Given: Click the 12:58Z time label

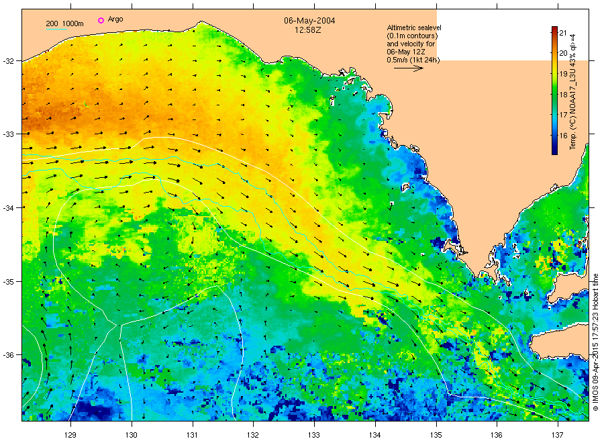Looking at the screenshot, I should pyautogui.click(x=308, y=30).
